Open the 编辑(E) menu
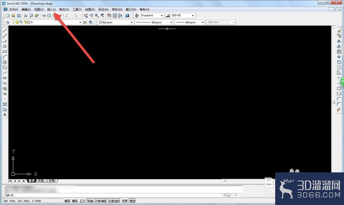Screen dimensions: 344x205 (x=26, y=9)
